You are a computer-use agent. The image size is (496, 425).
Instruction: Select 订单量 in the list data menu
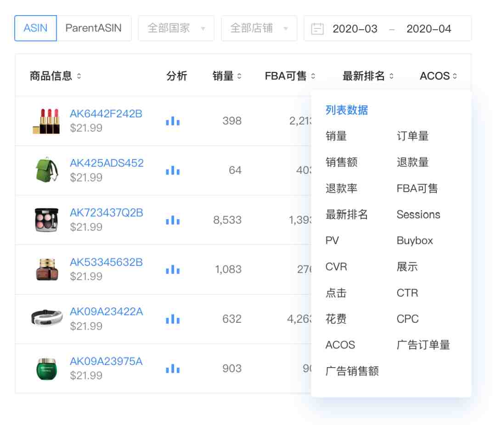[412, 136]
